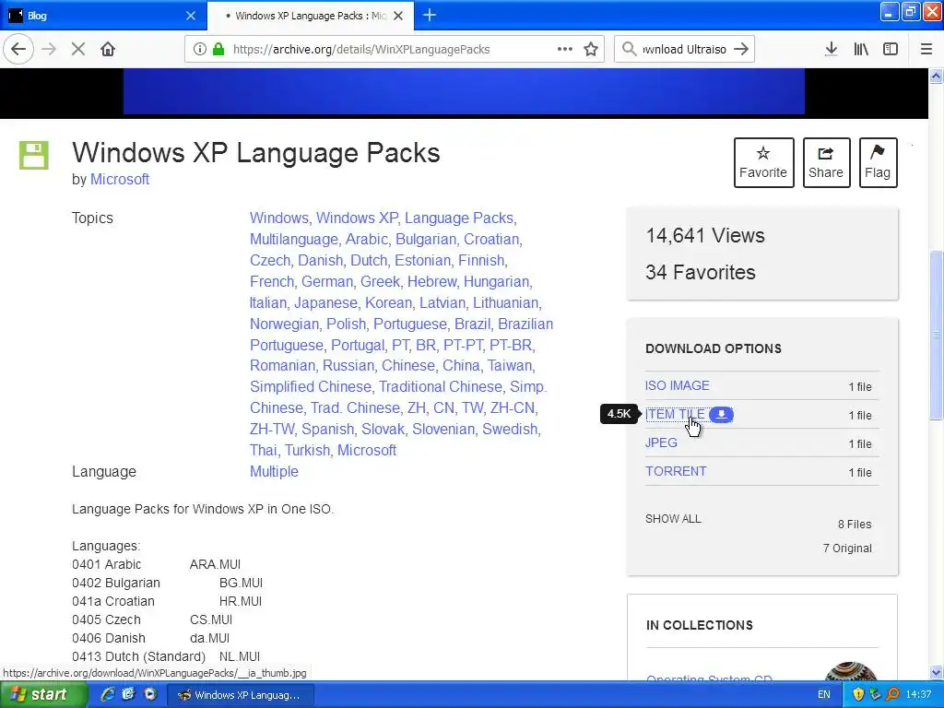This screenshot has height=708, width=944.
Task: Go back to the previous page
Action: 18,49
